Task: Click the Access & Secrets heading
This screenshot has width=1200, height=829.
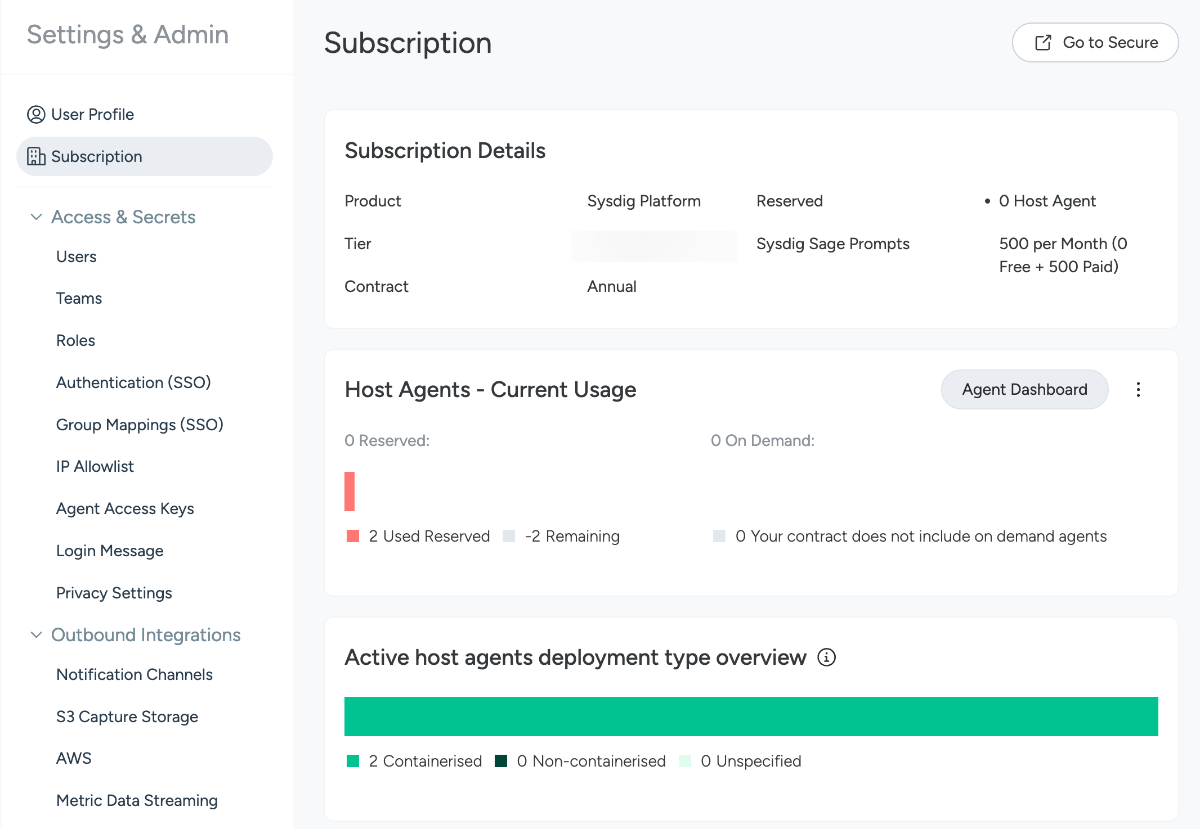Action: coord(123,217)
